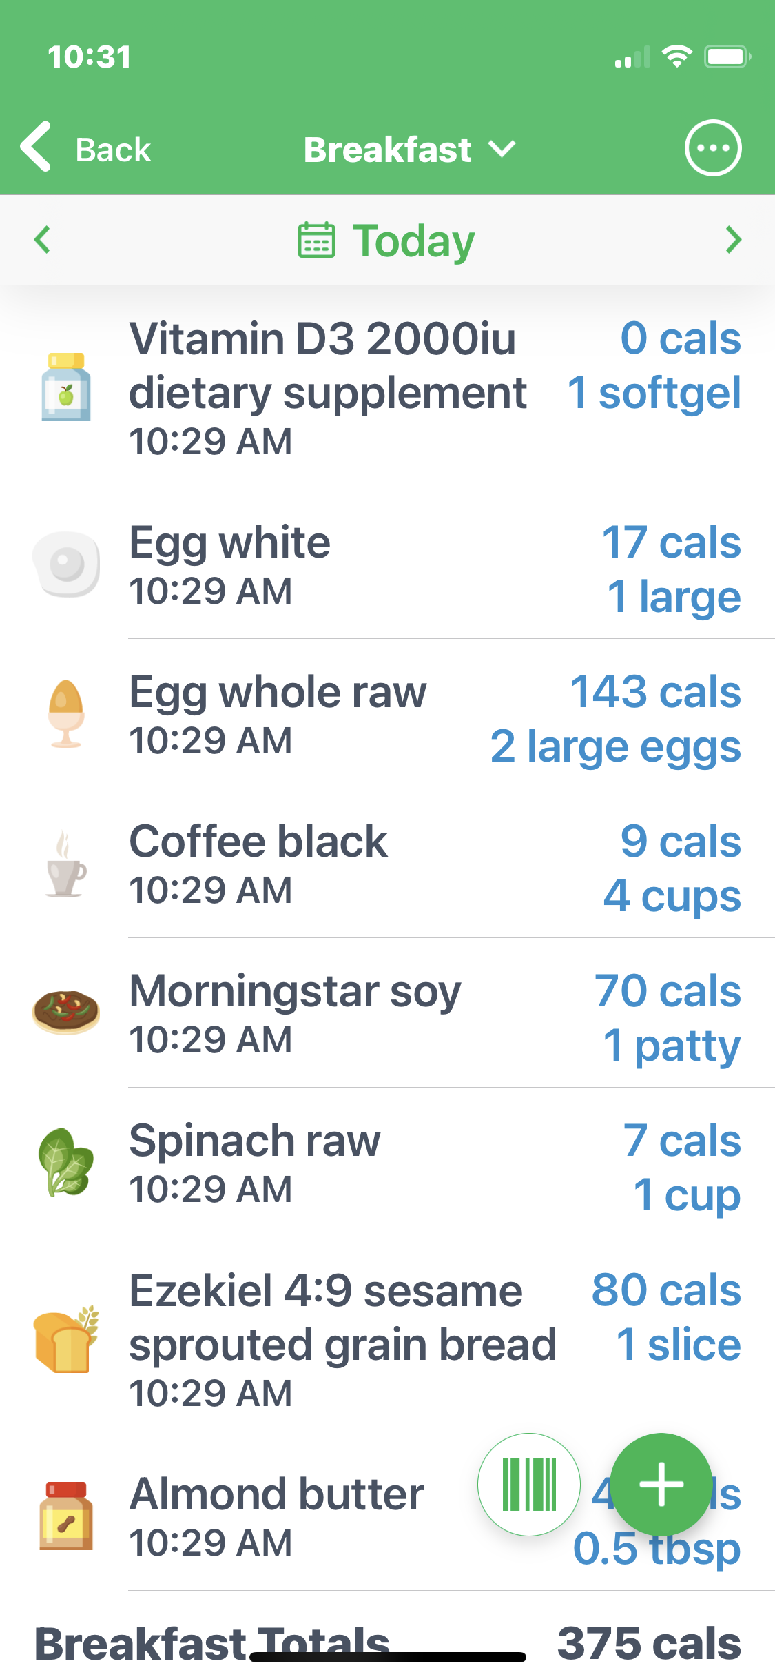Tap the spinach leaf icon

click(x=66, y=1162)
